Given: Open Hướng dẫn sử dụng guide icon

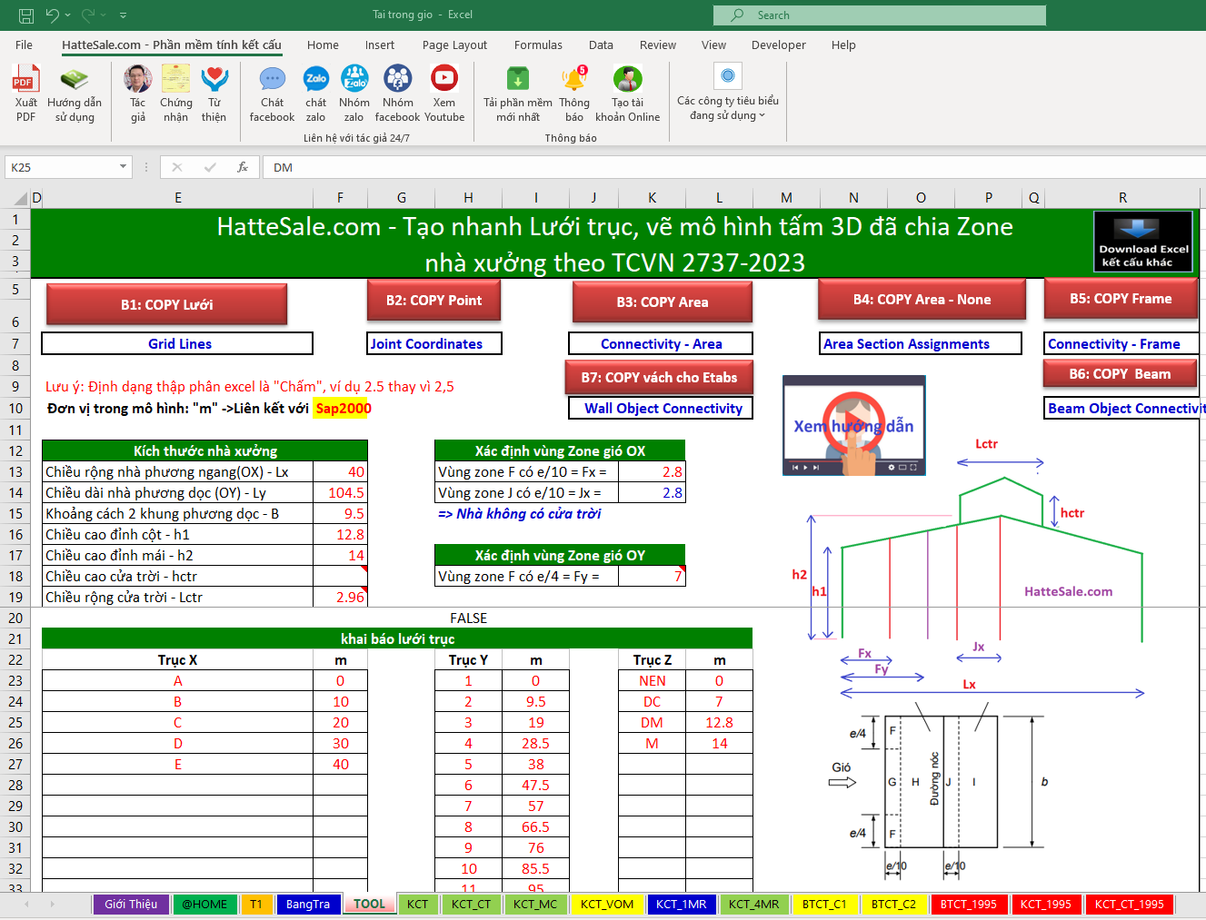Looking at the screenshot, I should tap(75, 94).
